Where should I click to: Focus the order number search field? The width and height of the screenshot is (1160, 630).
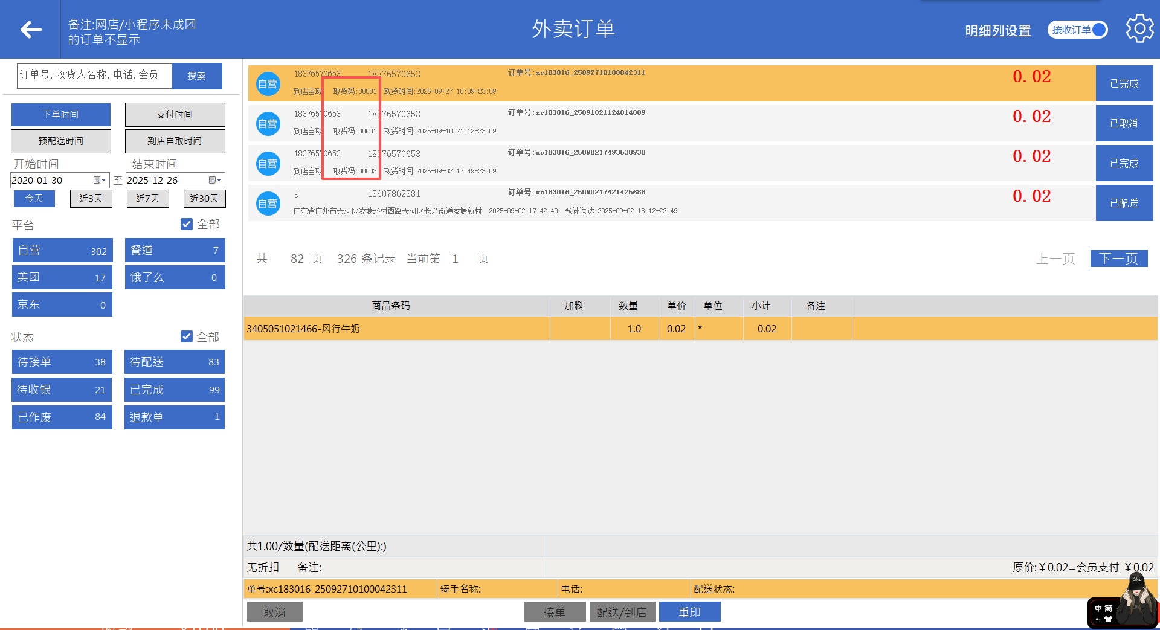click(94, 76)
